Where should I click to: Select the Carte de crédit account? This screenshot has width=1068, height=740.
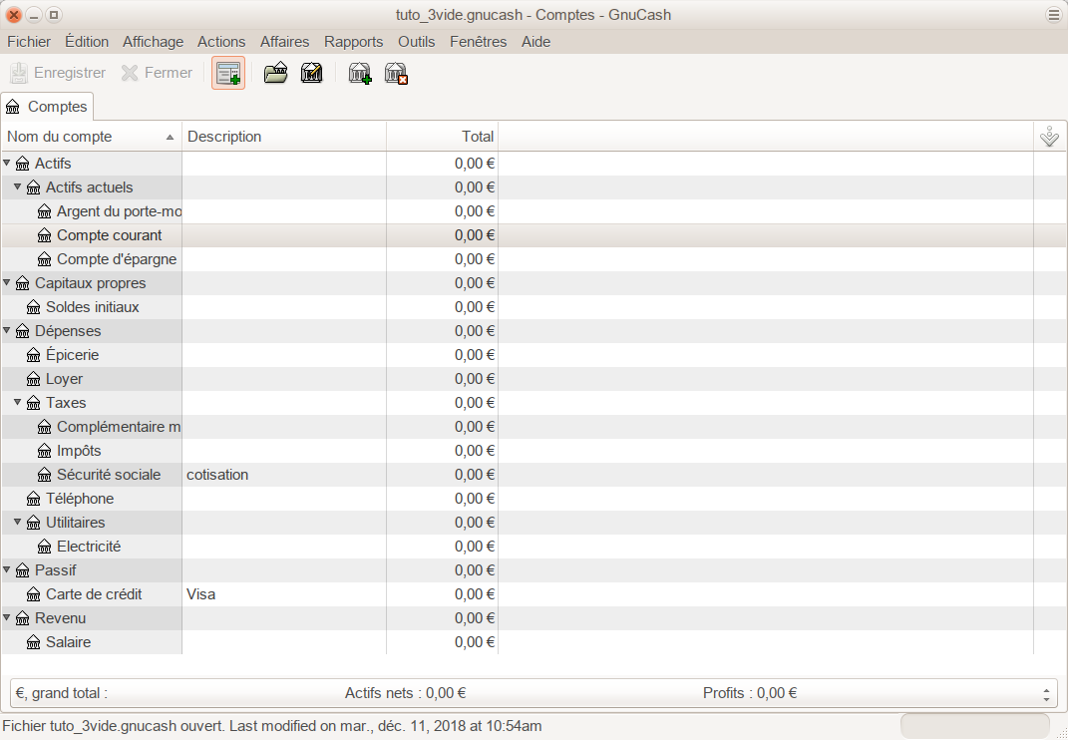pyautogui.click(x=94, y=594)
